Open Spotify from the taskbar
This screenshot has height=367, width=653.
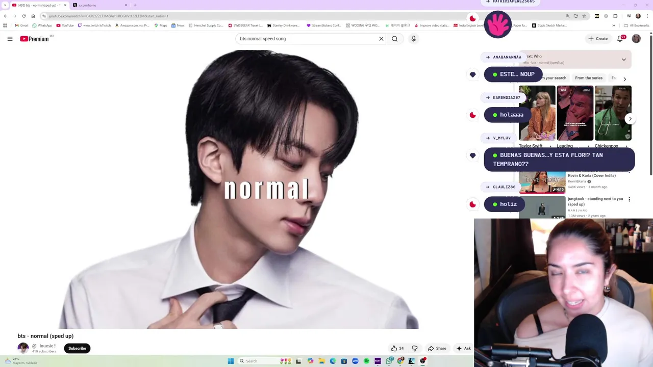pos(366,361)
